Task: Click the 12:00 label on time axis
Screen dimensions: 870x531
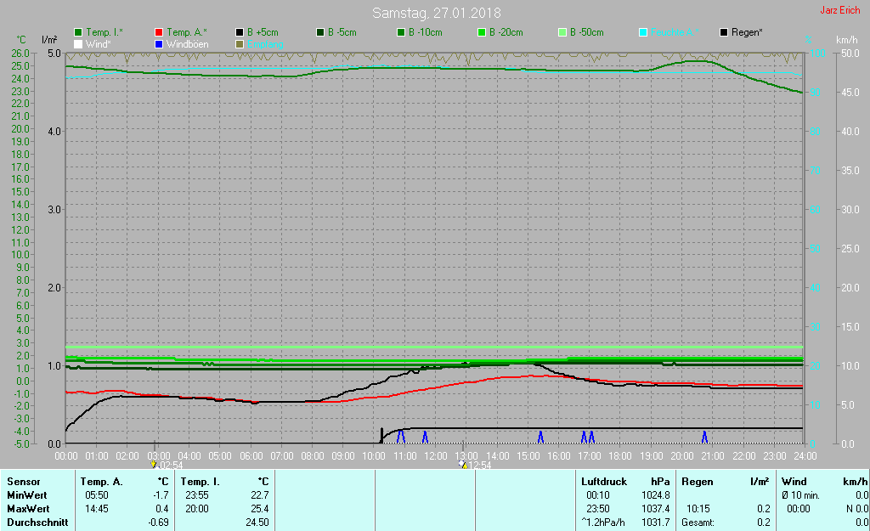Action: tap(436, 455)
